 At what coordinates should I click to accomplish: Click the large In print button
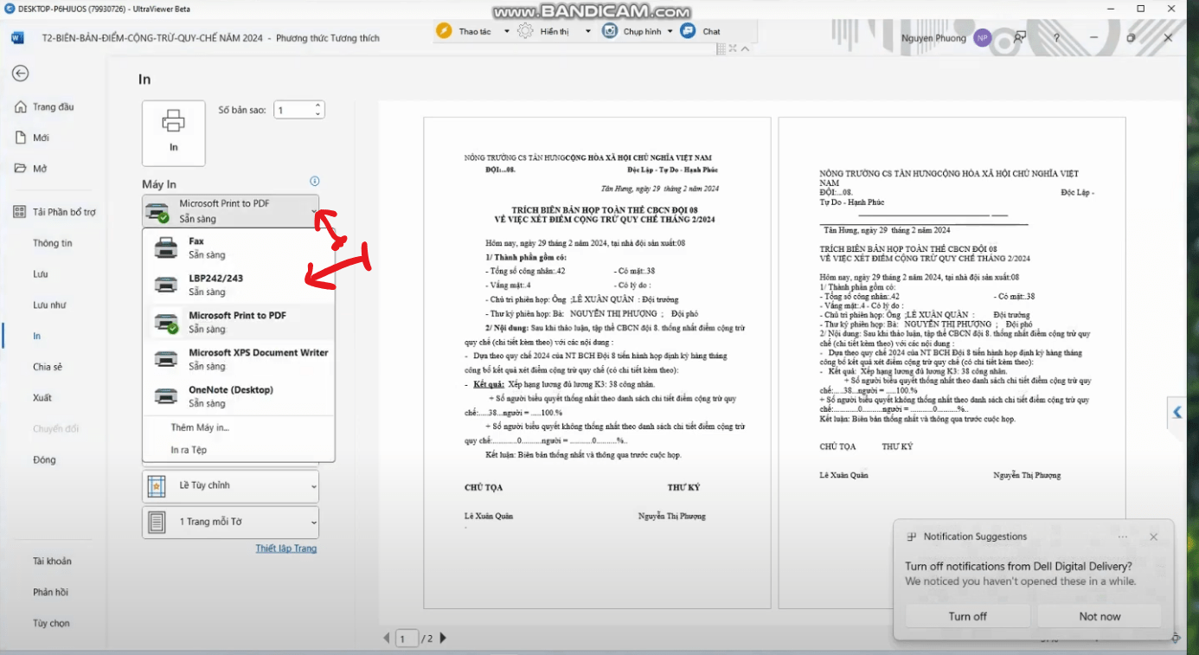pos(174,132)
